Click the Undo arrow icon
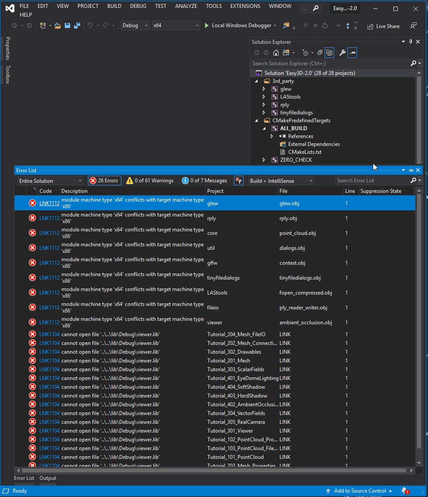The image size is (428, 497). pos(90,26)
